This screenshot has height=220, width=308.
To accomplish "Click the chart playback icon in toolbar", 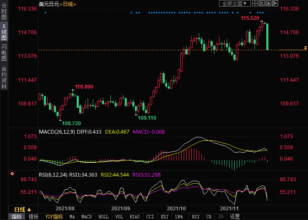I will click(x=268, y=3).
